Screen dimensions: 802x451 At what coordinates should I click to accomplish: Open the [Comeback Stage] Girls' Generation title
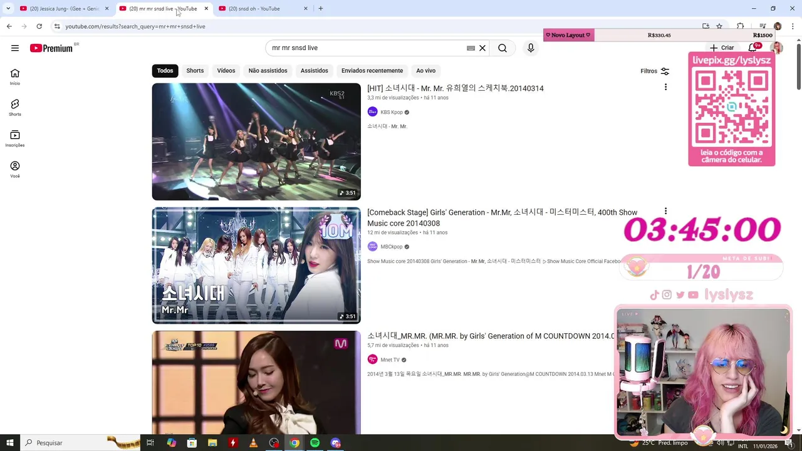pyautogui.click(x=502, y=217)
